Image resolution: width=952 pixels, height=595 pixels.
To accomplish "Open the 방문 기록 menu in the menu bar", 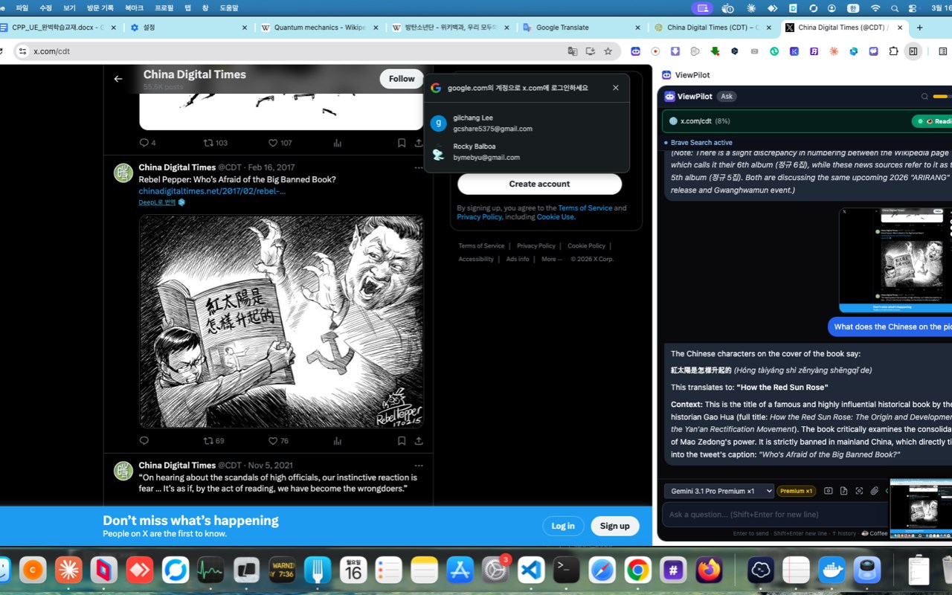I will tap(100, 8).
